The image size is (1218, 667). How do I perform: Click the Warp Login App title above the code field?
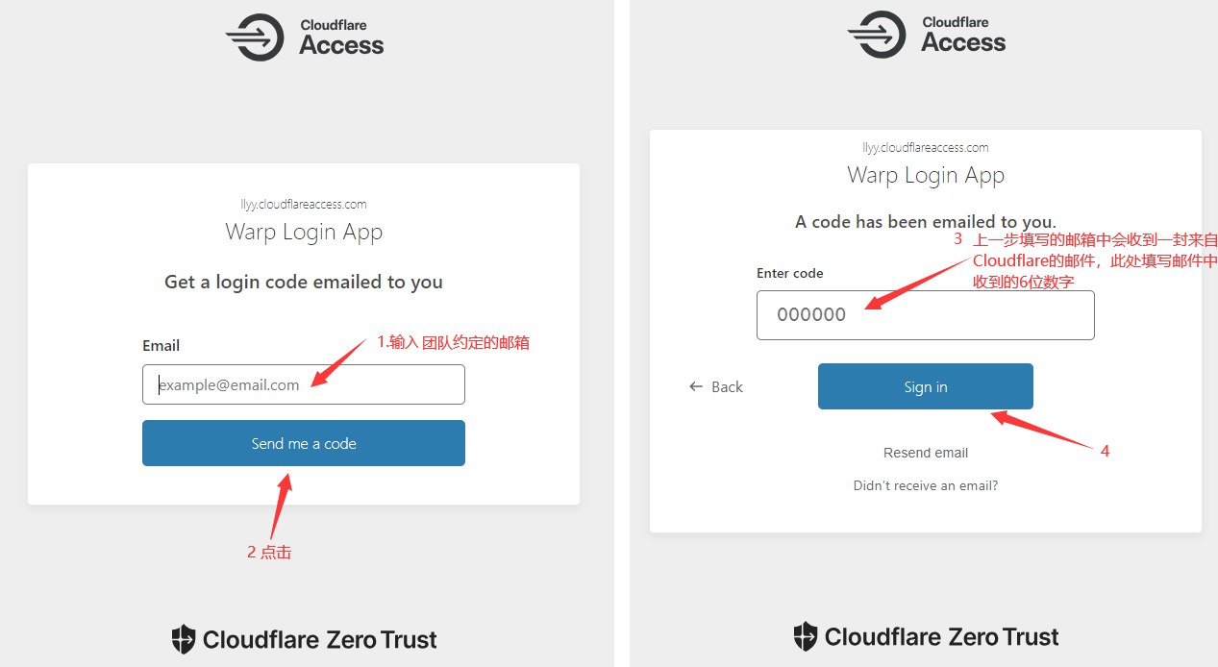(x=925, y=175)
